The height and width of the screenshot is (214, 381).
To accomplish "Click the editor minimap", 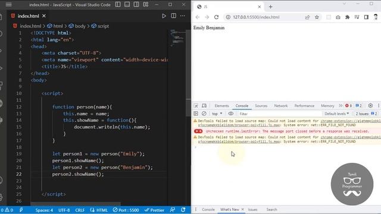I will pyautogui.click(x=178, y=38).
